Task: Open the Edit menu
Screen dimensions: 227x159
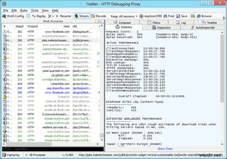Action: 14,11
